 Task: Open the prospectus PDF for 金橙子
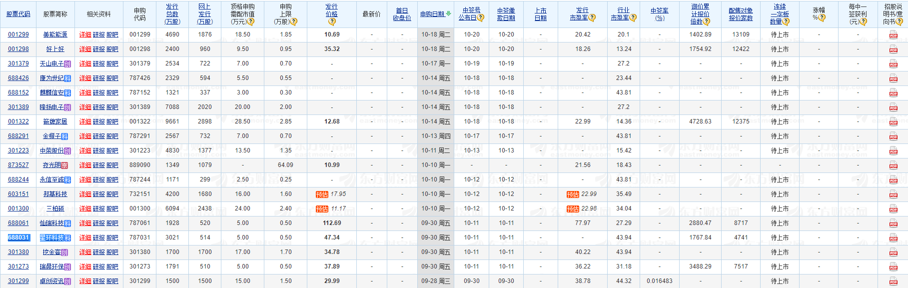click(x=893, y=136)
